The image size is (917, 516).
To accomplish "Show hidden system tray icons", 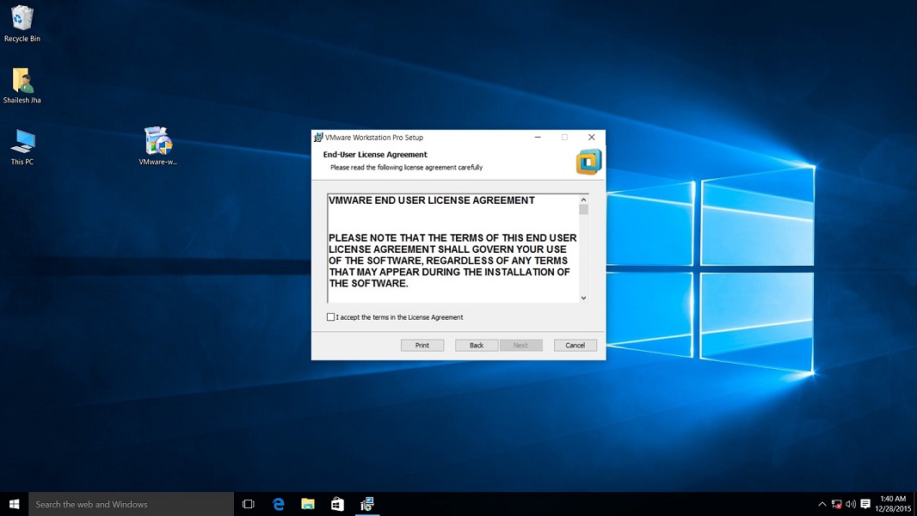I will pos(822,504).
